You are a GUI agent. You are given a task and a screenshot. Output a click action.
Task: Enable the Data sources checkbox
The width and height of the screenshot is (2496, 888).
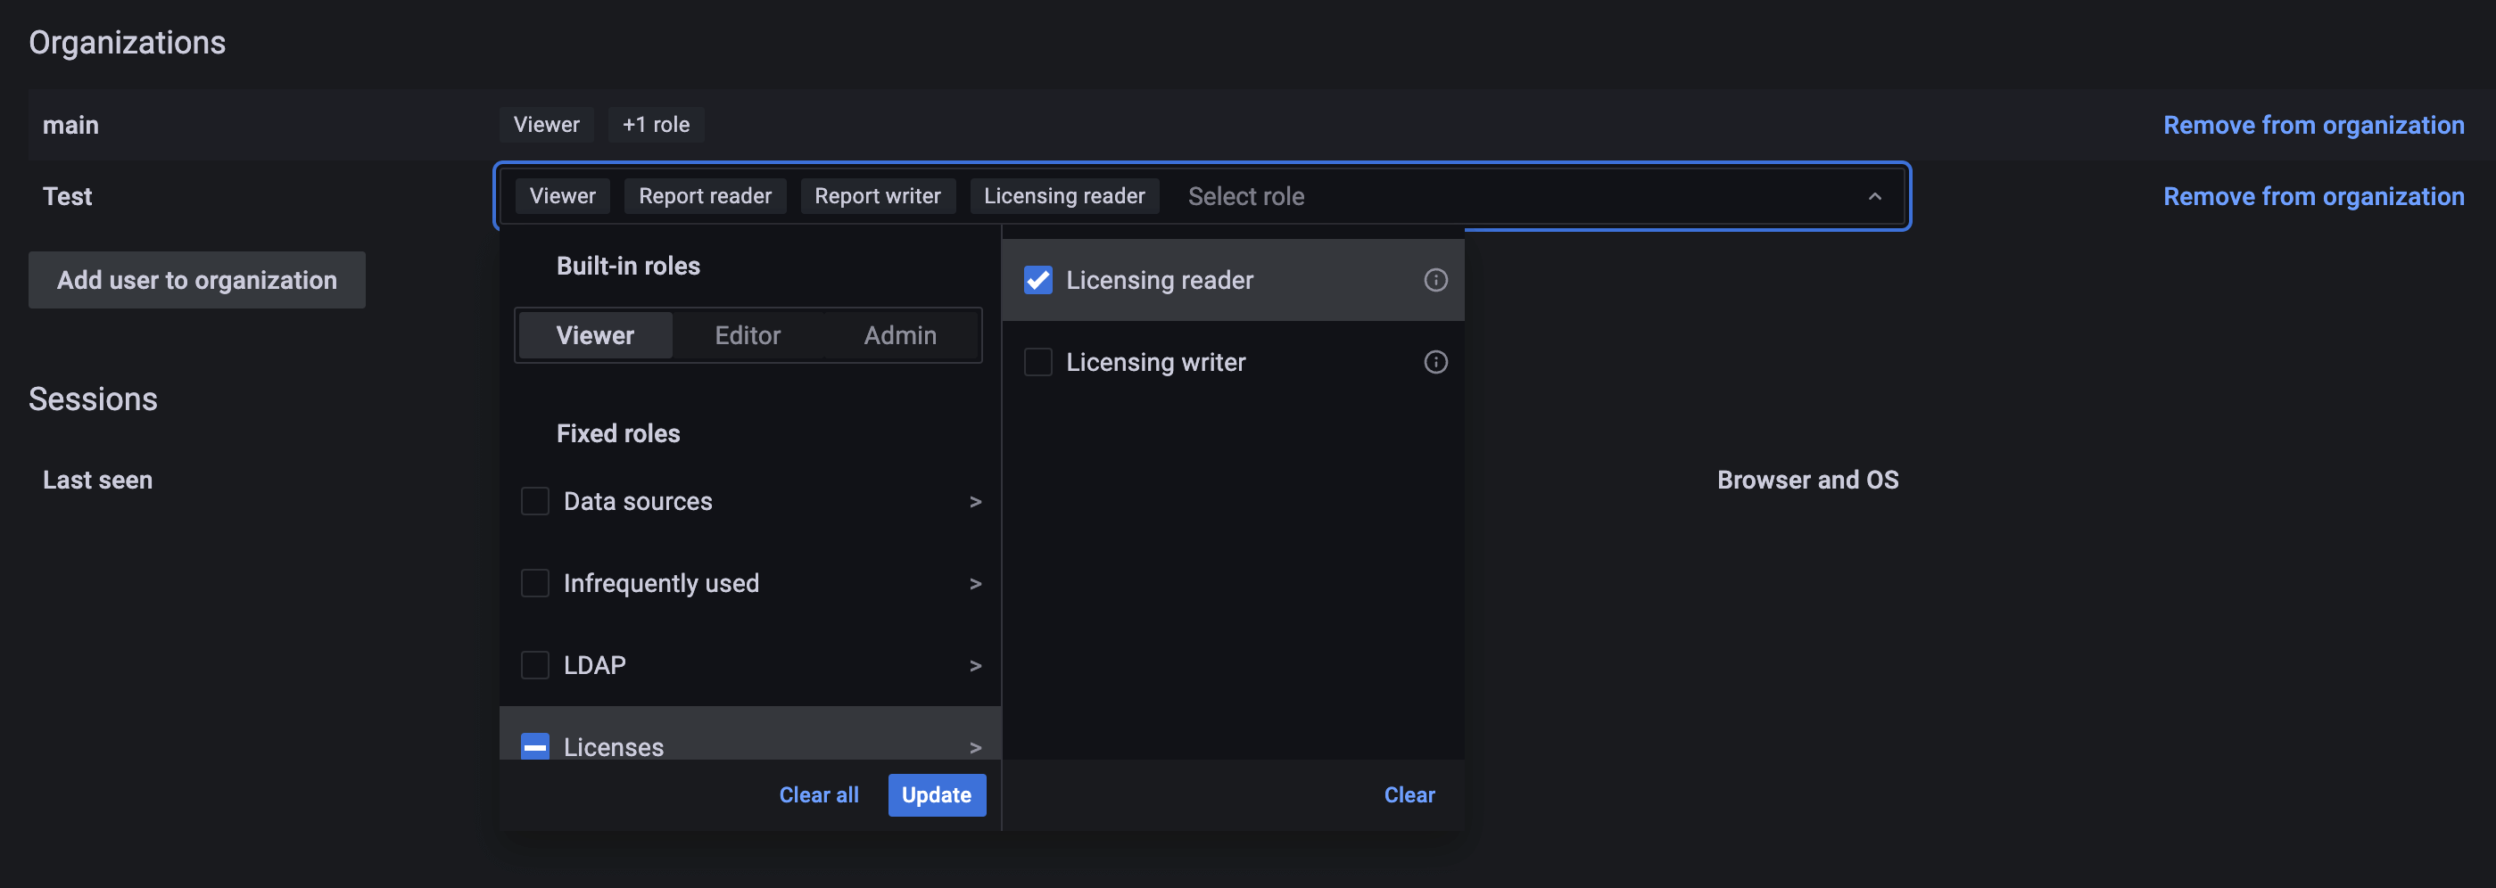pyautogui.click(x=535, y=501)
